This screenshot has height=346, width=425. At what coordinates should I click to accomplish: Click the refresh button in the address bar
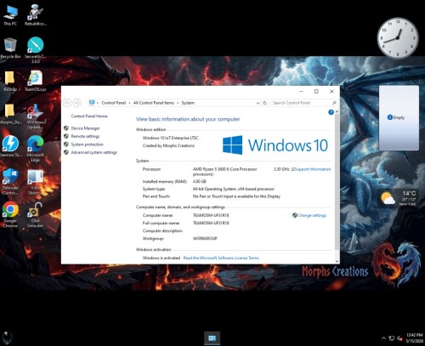(264, 103)
